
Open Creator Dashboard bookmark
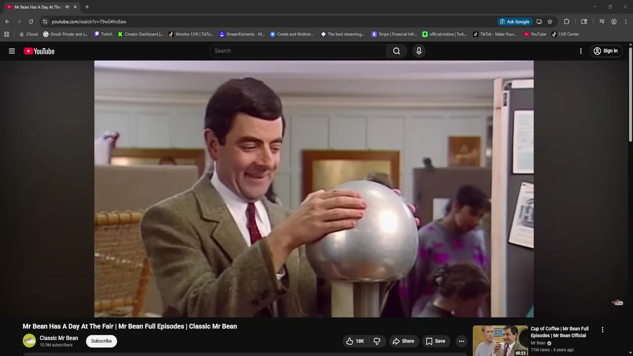tap(140, 34)
